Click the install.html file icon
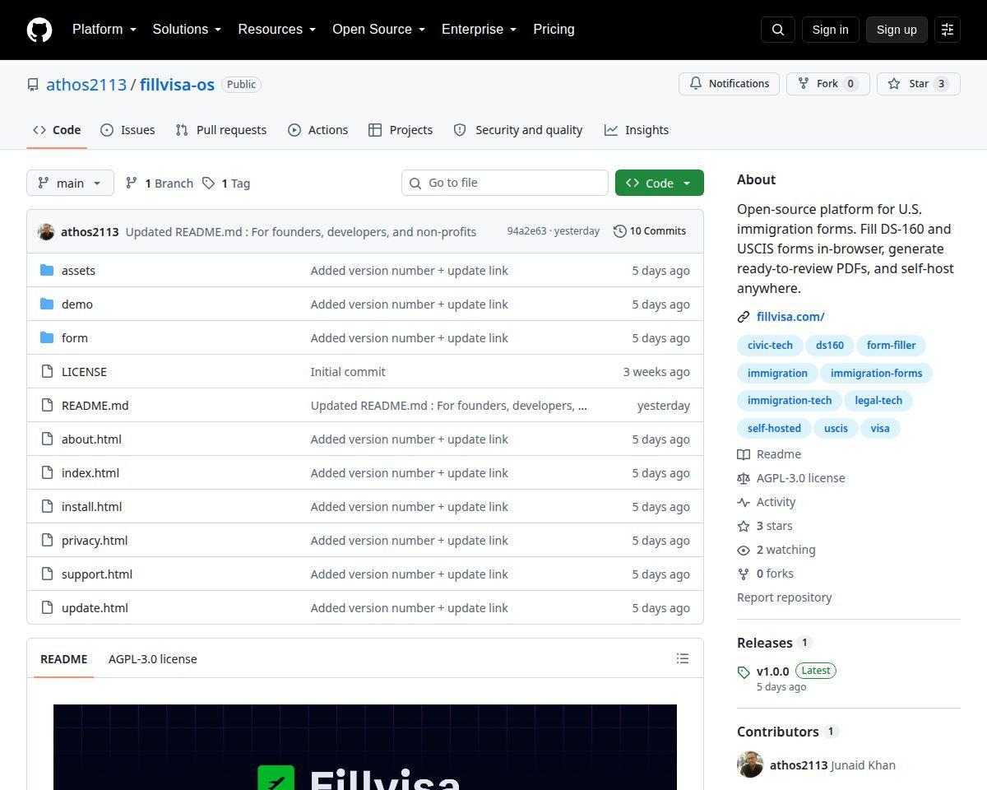The width and height of the screenshot is (987, 790). 47,506
